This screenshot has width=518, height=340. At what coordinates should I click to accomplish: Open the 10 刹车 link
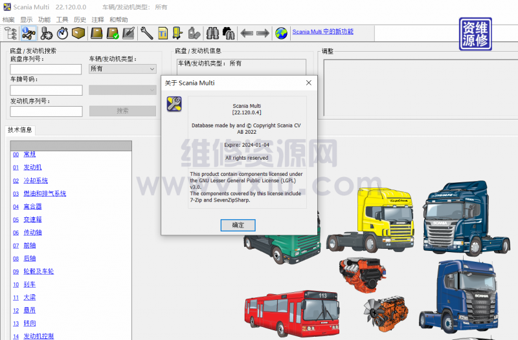(x=24, y=284)
